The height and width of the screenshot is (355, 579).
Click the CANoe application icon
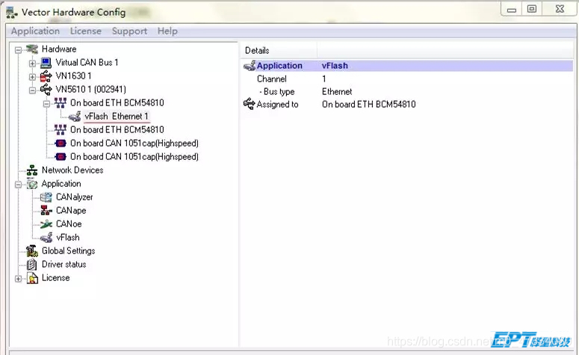(x=46, y=224)
